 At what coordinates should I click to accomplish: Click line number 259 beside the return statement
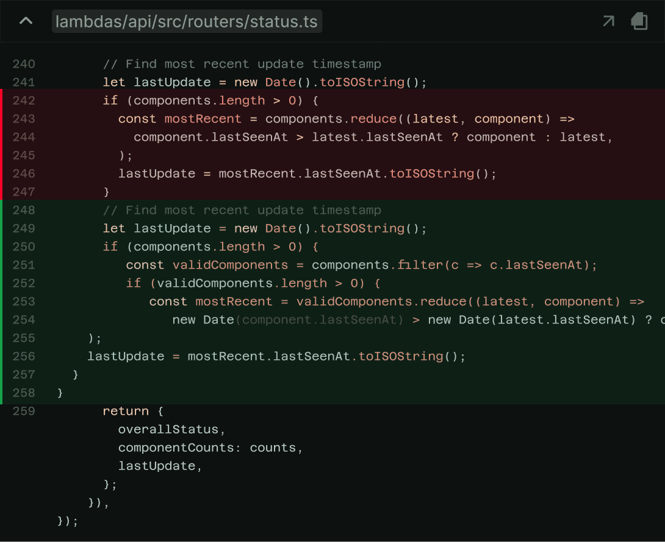tap(24, 411)
